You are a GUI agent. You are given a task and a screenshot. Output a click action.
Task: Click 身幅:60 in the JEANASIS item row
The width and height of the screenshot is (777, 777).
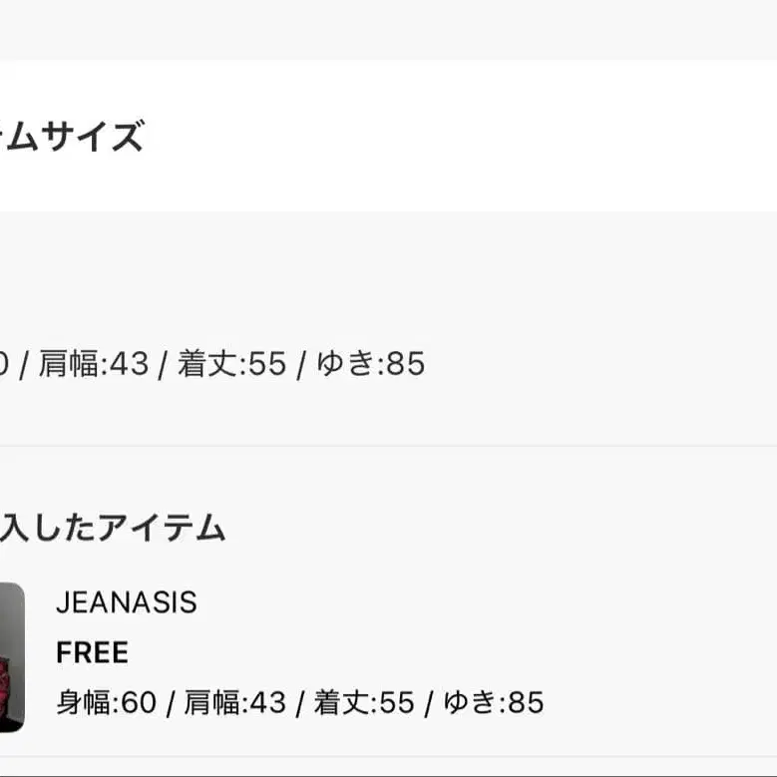pos(107,703)
